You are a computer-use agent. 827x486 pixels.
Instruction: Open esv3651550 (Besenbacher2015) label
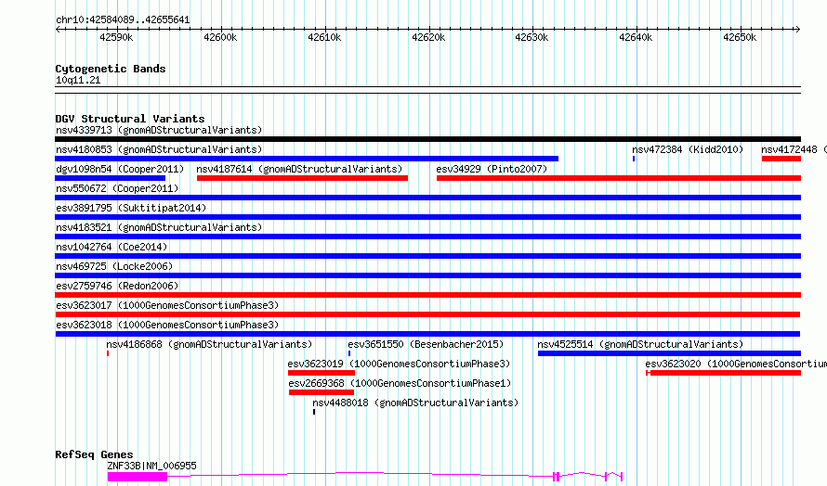click(426, 344)
